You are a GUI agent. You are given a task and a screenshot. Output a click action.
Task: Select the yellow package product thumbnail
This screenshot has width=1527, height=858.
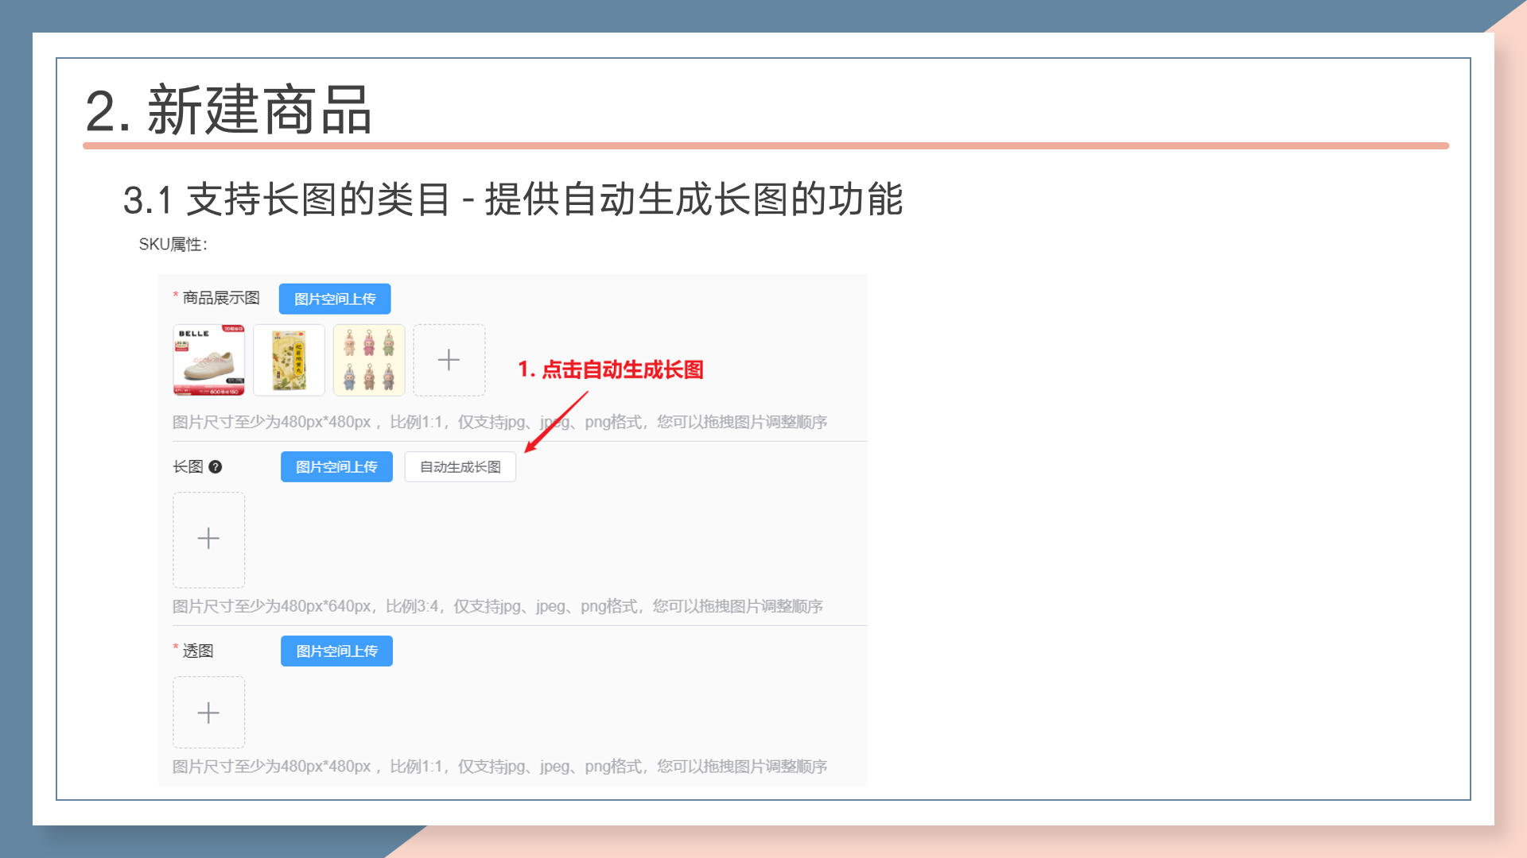(289, 360)
